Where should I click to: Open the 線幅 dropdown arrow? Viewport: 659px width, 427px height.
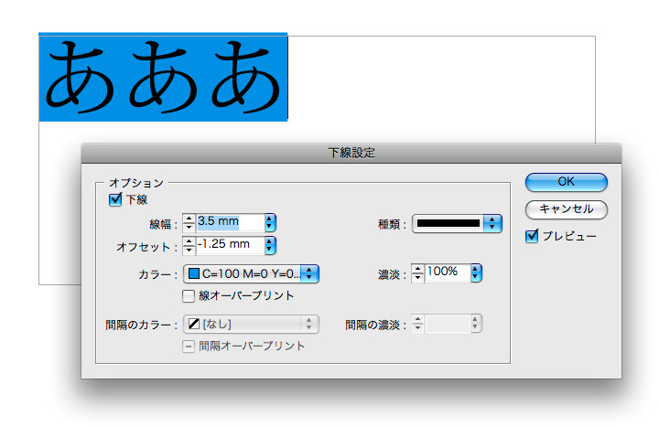[x=270, y=222]
